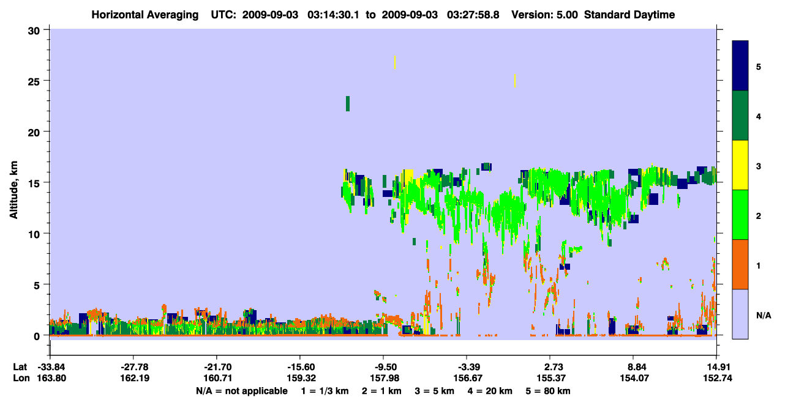Screen dimensions: 796x408
Task: Click 'Version: 5.00' in the title
Action: [x=544, y=15]
